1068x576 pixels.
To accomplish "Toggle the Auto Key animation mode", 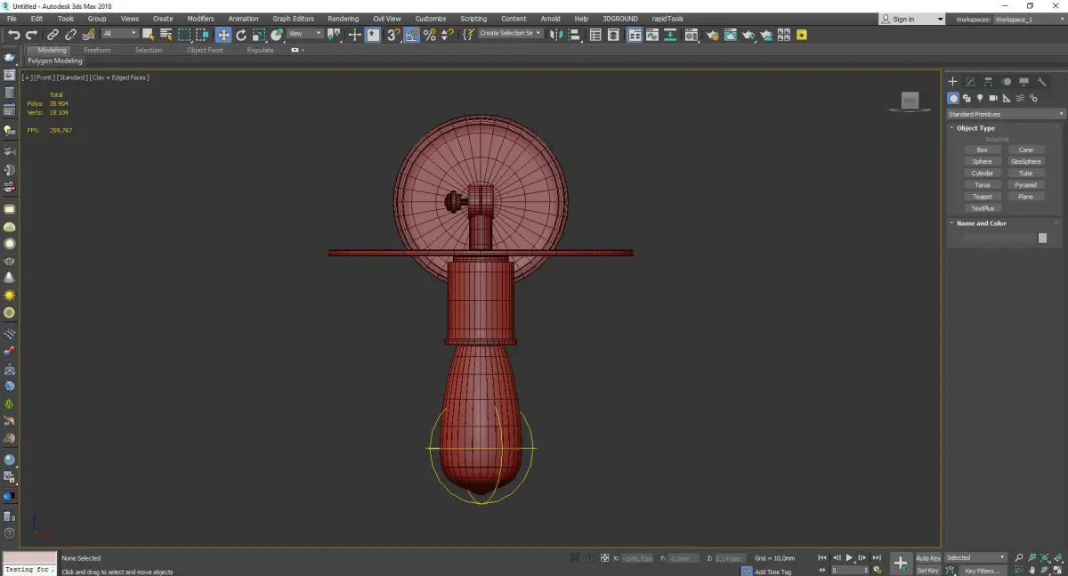I will 927,558.
